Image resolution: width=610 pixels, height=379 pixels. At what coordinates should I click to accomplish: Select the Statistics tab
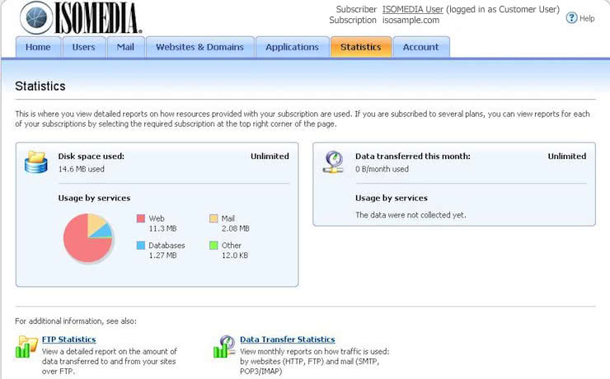tap(360, 47)
